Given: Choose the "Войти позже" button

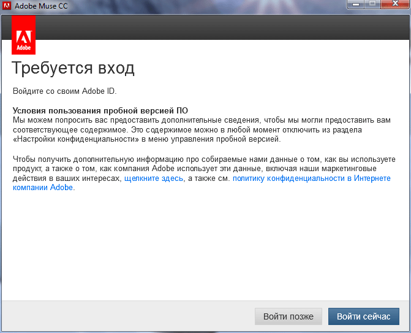Looking at the screenshot, I should click(288, 316).
